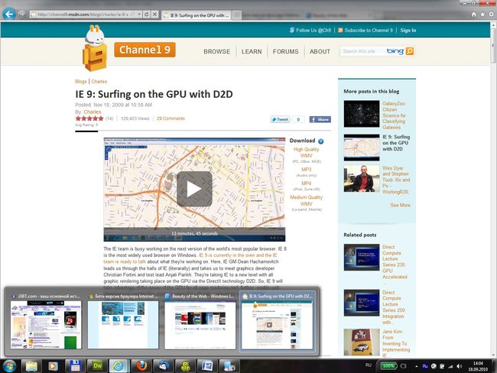Click the Follow Us @Ch9 link
The image size is (497, 373).
(x=310, y=30)
